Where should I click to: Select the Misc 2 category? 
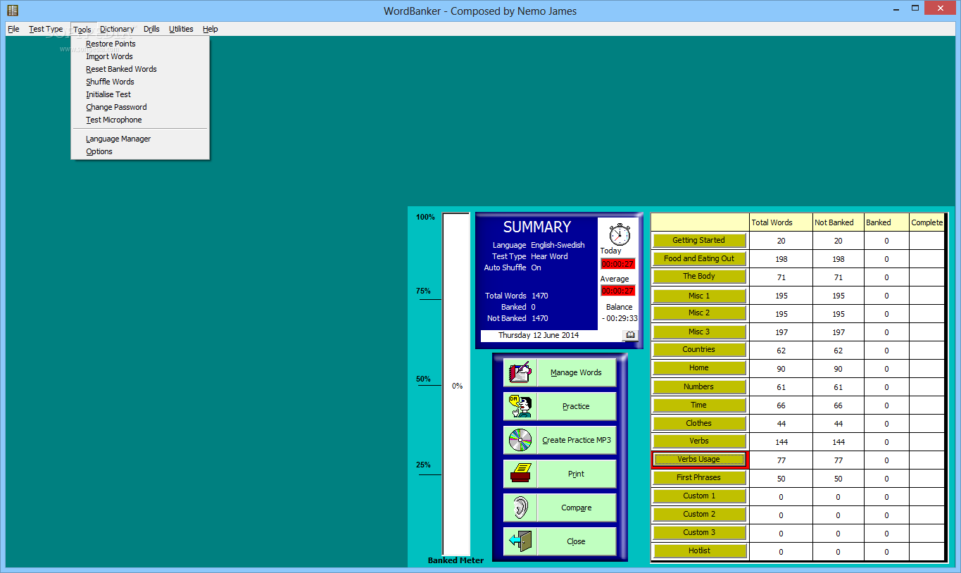[x=699, y=313]
